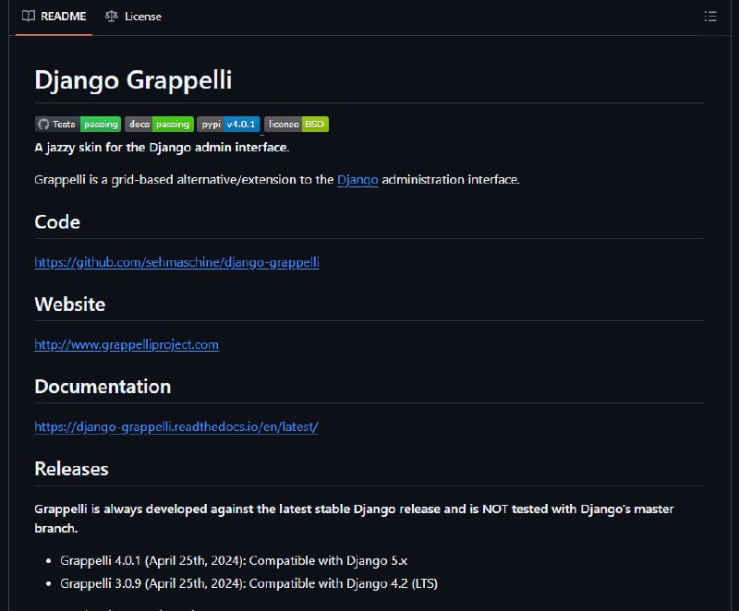Image resolution: width=739 pixels, height=611 pixels.
Task: Click the Code section heading
Action: coord(57,222)
